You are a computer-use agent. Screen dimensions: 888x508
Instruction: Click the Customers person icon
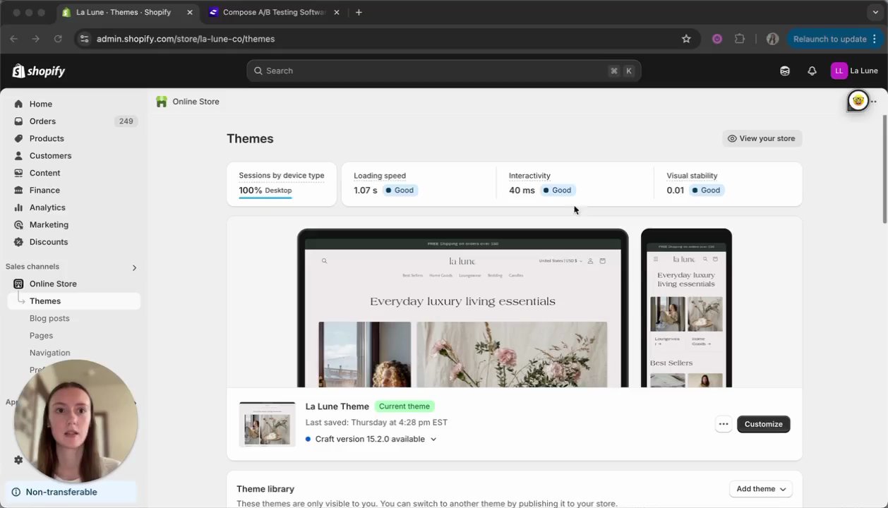(18, 156)
